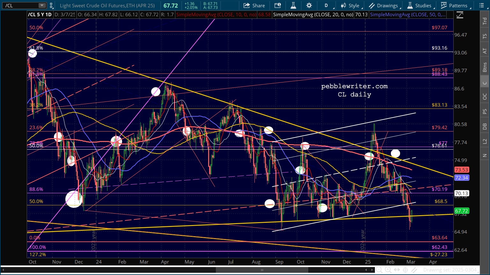Viewport: 490px width, 275px height.
Task: Click the zoom in magnifier icon
Action: click(388, 270)
